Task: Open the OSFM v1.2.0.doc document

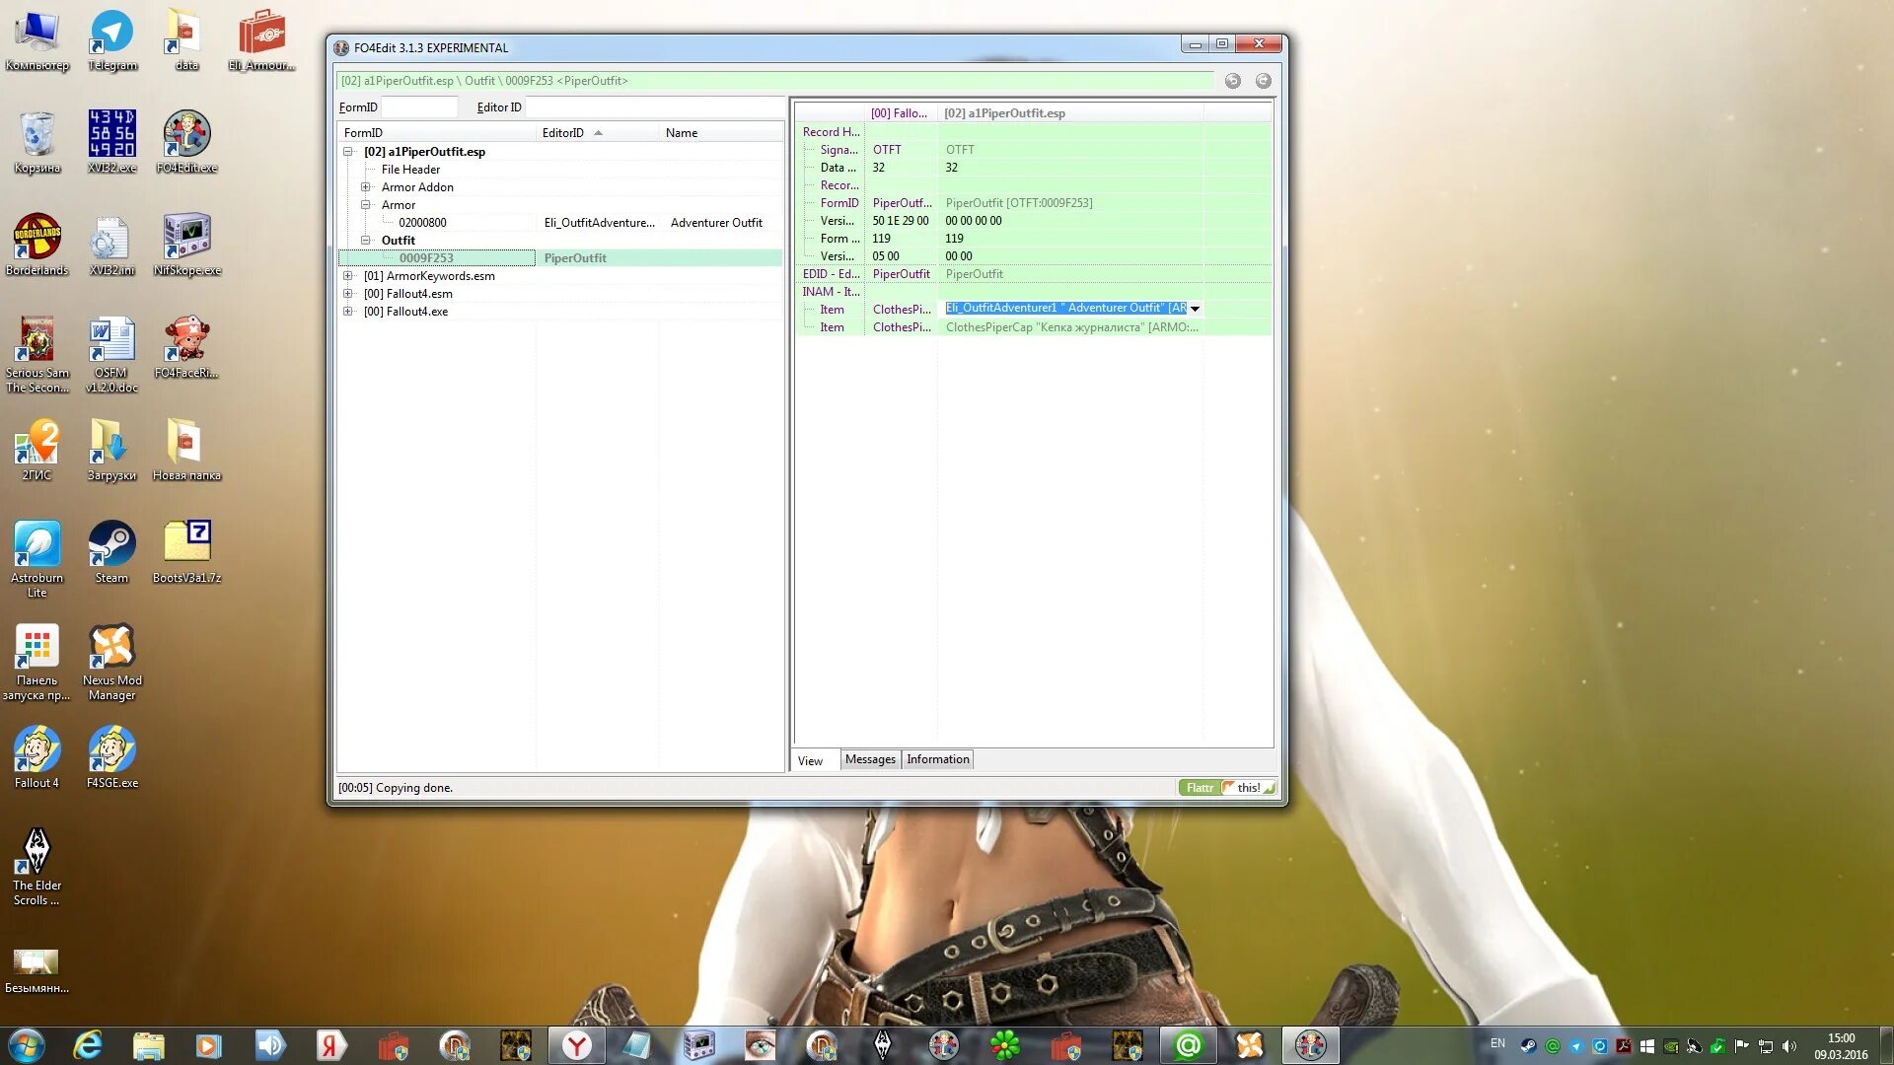Action: pos(111,355)
